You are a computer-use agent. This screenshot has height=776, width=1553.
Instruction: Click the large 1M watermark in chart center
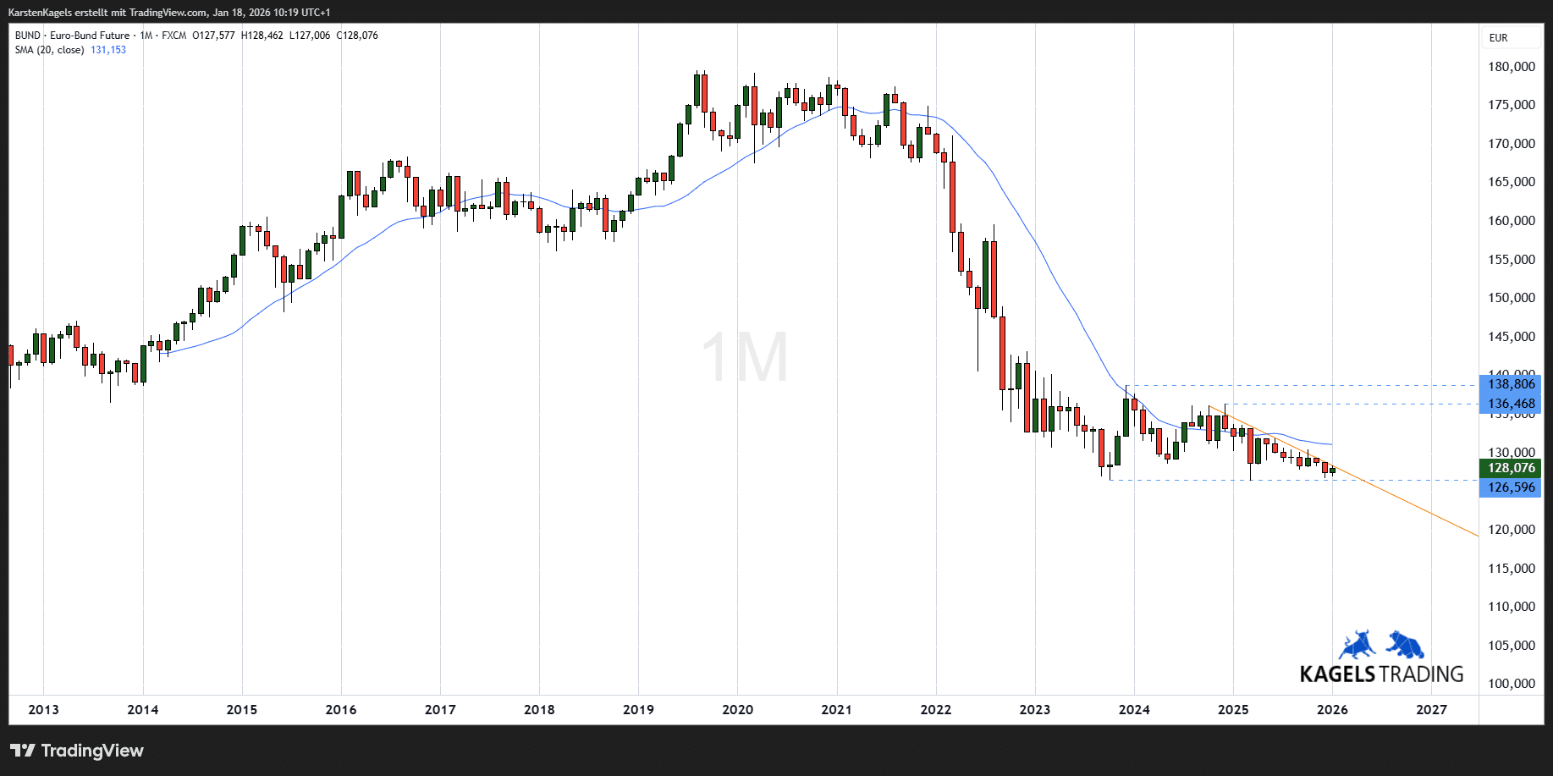[745, 357]
